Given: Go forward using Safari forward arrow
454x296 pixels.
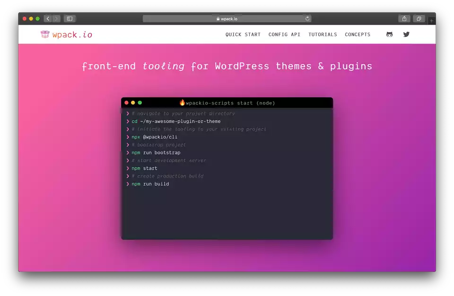Looking at the screenshot, I should pyautogui.click(x=56, y=18).
